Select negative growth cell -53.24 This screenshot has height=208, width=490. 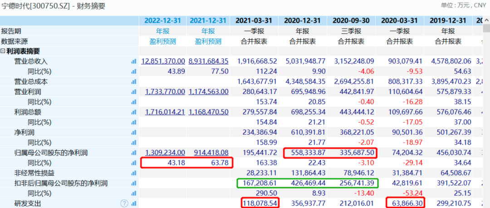tap(412, 194)
